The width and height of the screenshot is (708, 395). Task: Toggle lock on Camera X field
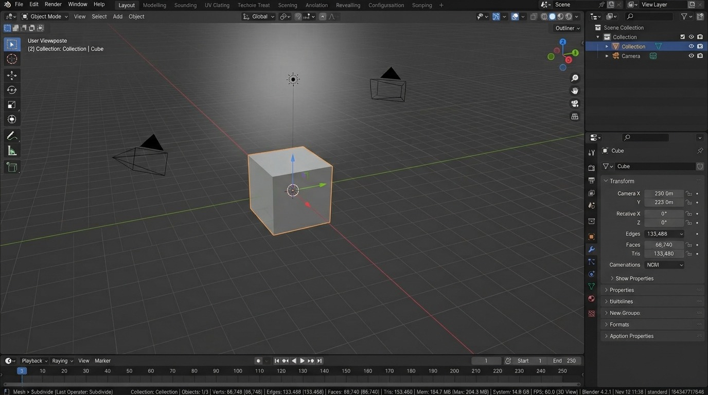pyautogui.click(x=689, y=193)
